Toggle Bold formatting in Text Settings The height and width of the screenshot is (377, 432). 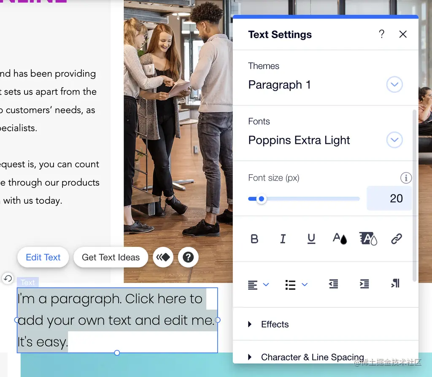pyautogui.click(x=254, y=239)
